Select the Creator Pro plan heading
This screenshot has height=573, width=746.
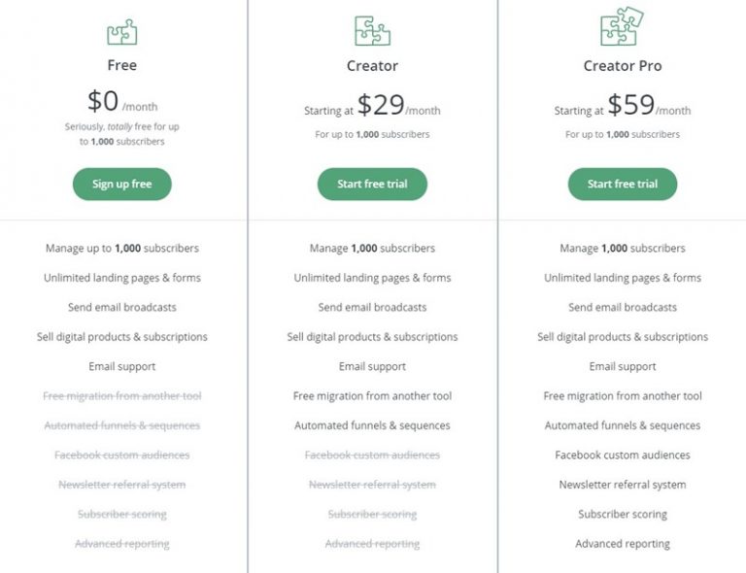(x=623, y=66)
